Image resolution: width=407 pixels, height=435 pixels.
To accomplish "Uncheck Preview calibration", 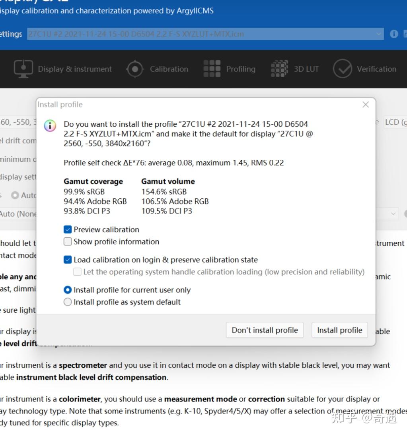I will tap(68, 229).
